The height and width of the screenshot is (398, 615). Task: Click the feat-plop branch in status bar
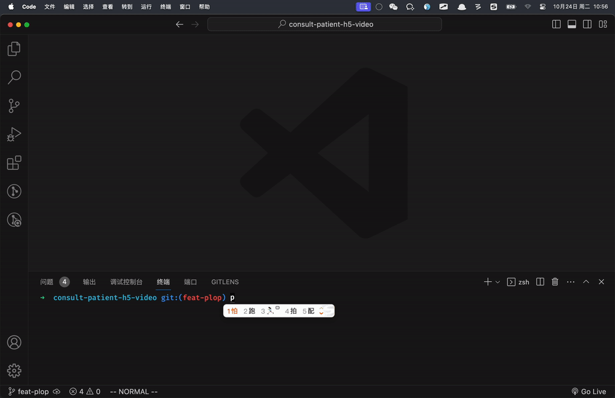click(x=28, y=391)
